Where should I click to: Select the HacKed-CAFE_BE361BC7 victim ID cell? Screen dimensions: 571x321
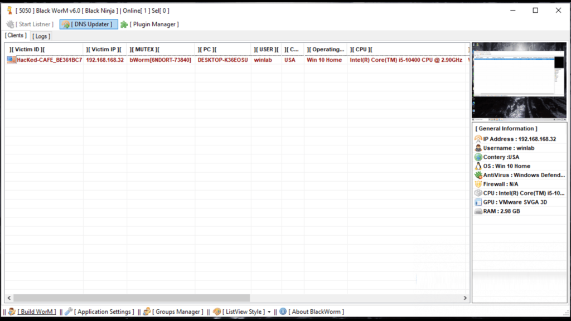click(50, 60)
